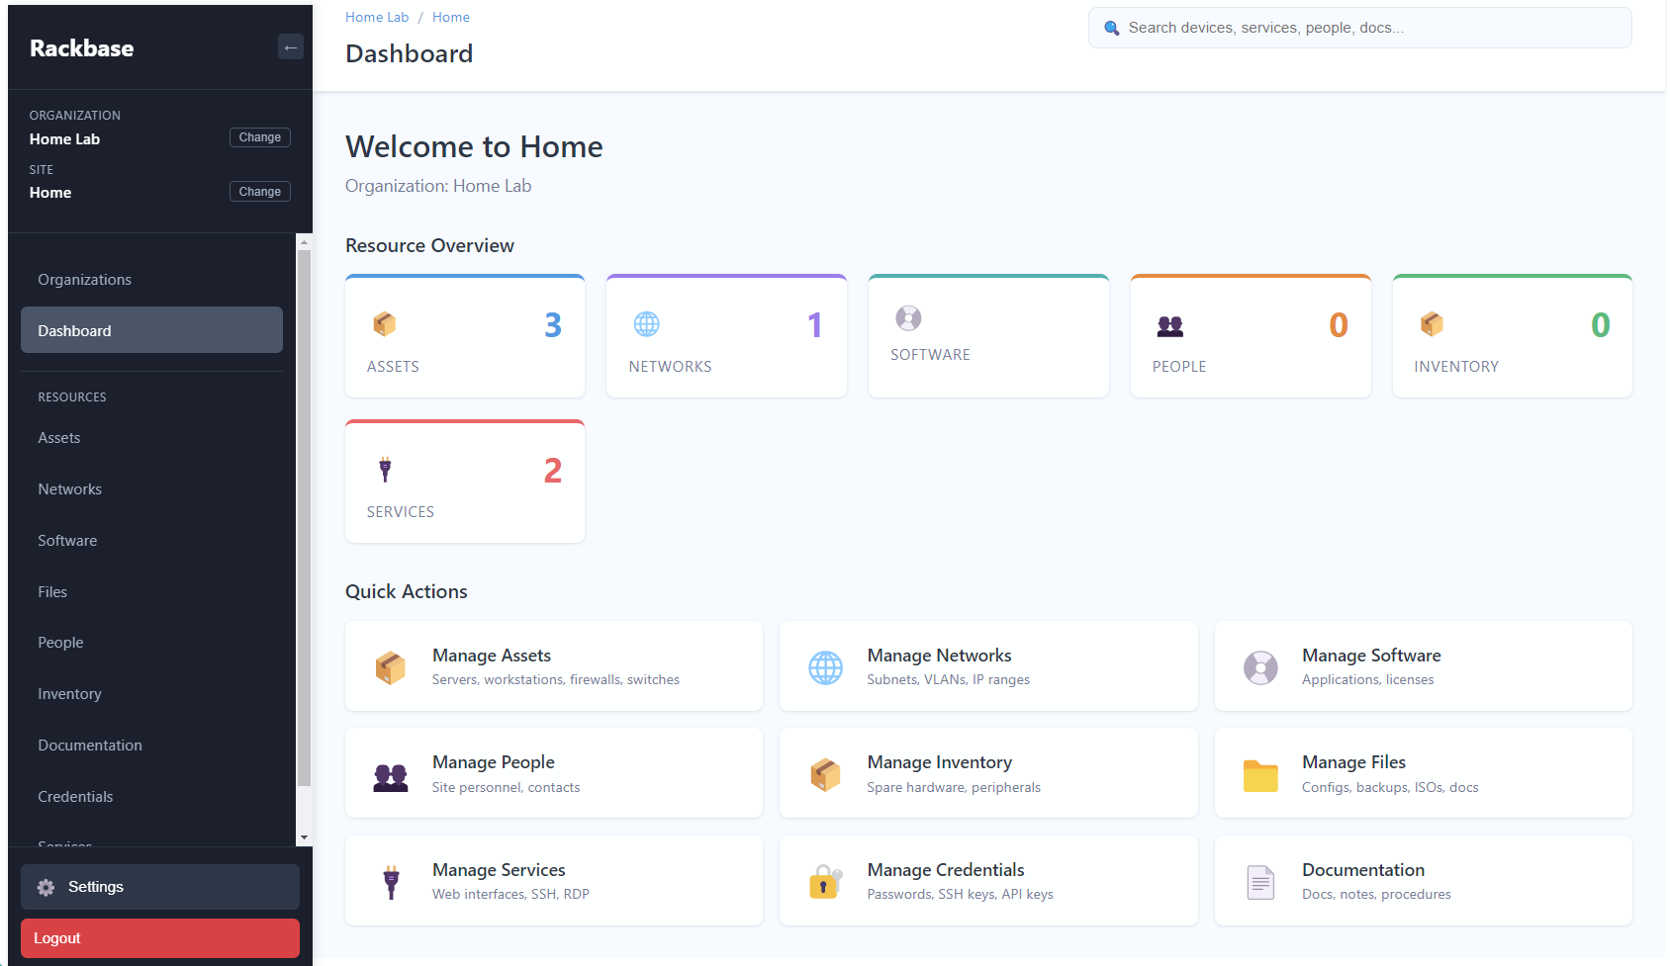The image size is (1670, 966).
Task: Open the Manage People title
Action: (494, 762)
